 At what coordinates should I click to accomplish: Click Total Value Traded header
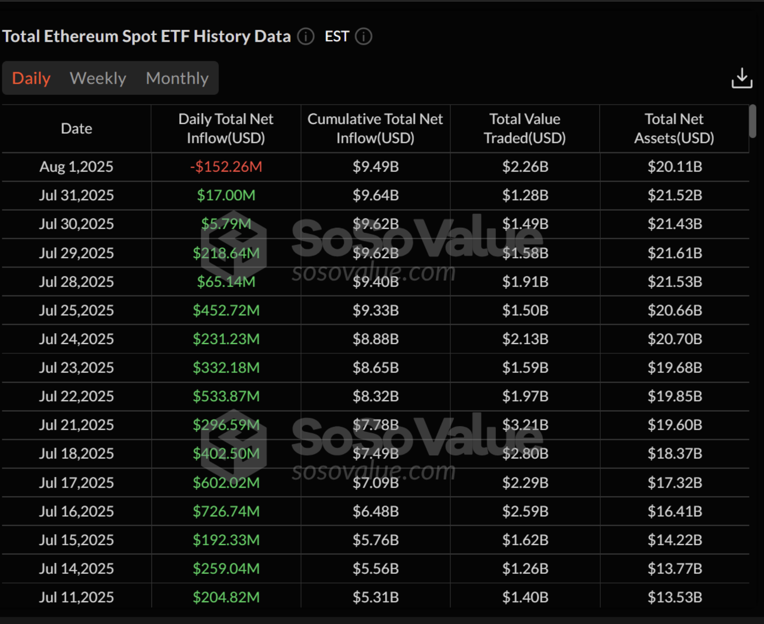[525, 129]
